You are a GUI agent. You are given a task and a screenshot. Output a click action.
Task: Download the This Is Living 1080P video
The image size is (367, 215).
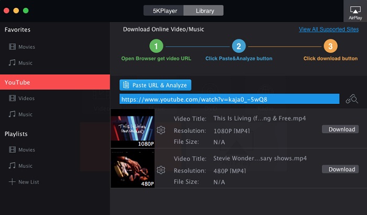pyautogui.click(x=340, y=130)
